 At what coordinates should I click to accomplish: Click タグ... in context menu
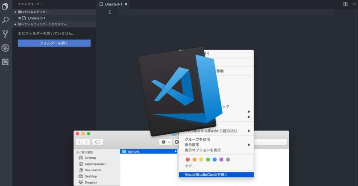pyautogui.click(x=190, y=166)
